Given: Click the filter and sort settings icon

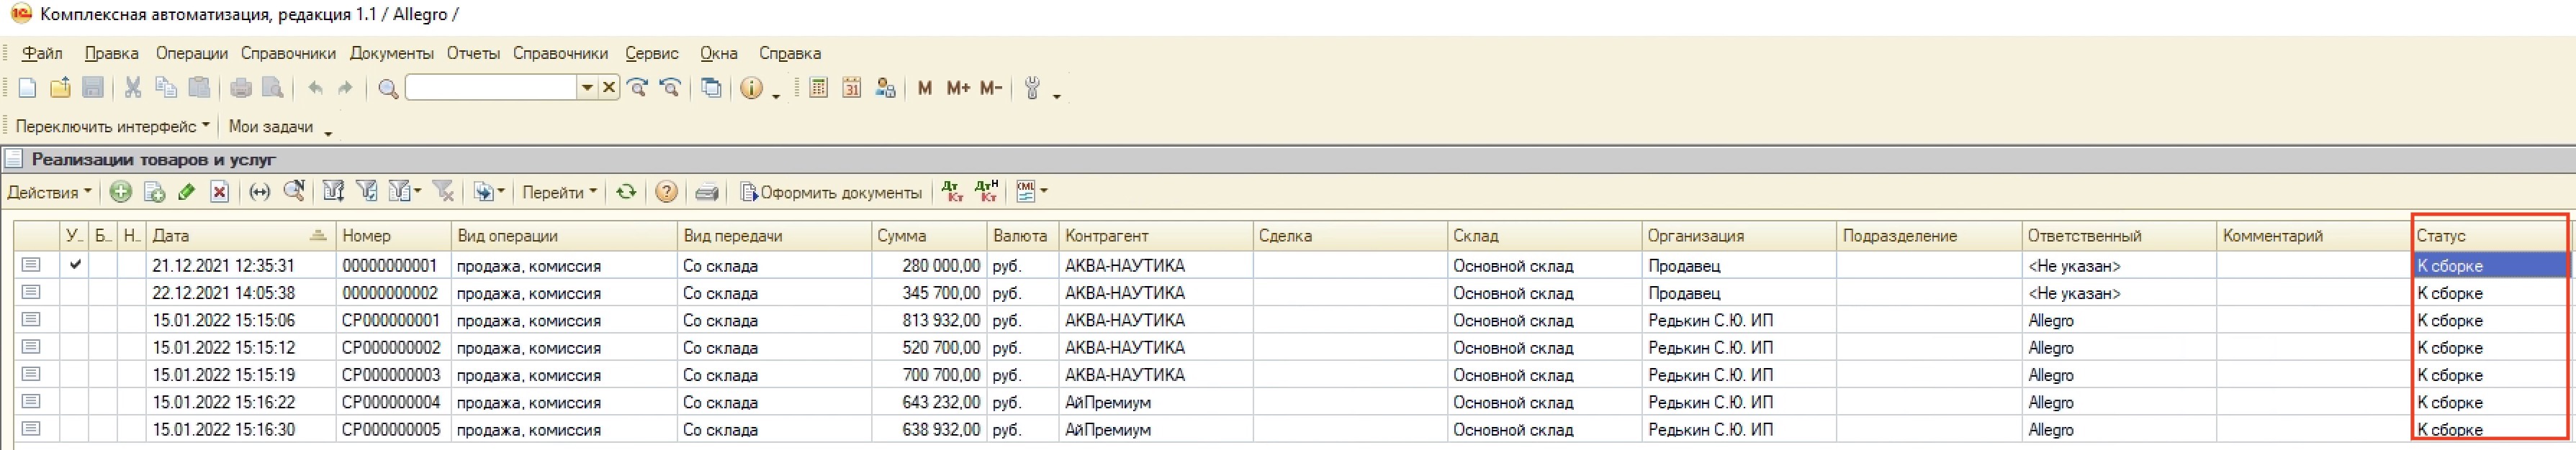Looking at the screenshot, I should [x=334, y=192].
